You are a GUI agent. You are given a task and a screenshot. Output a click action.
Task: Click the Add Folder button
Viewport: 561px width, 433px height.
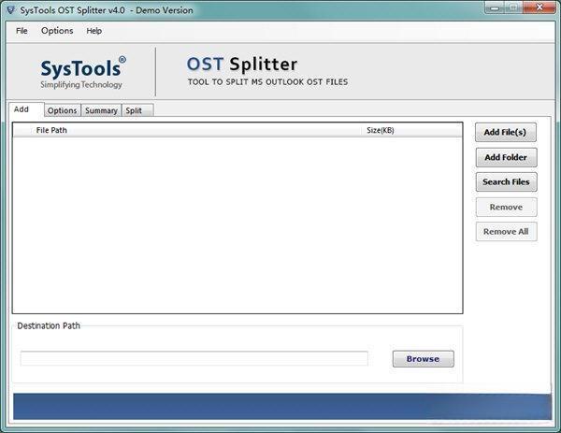pyautogui.click(x=506, y=157)
